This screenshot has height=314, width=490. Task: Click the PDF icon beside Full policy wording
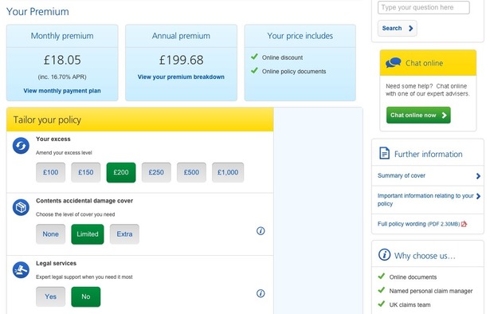tap(464, 224)
